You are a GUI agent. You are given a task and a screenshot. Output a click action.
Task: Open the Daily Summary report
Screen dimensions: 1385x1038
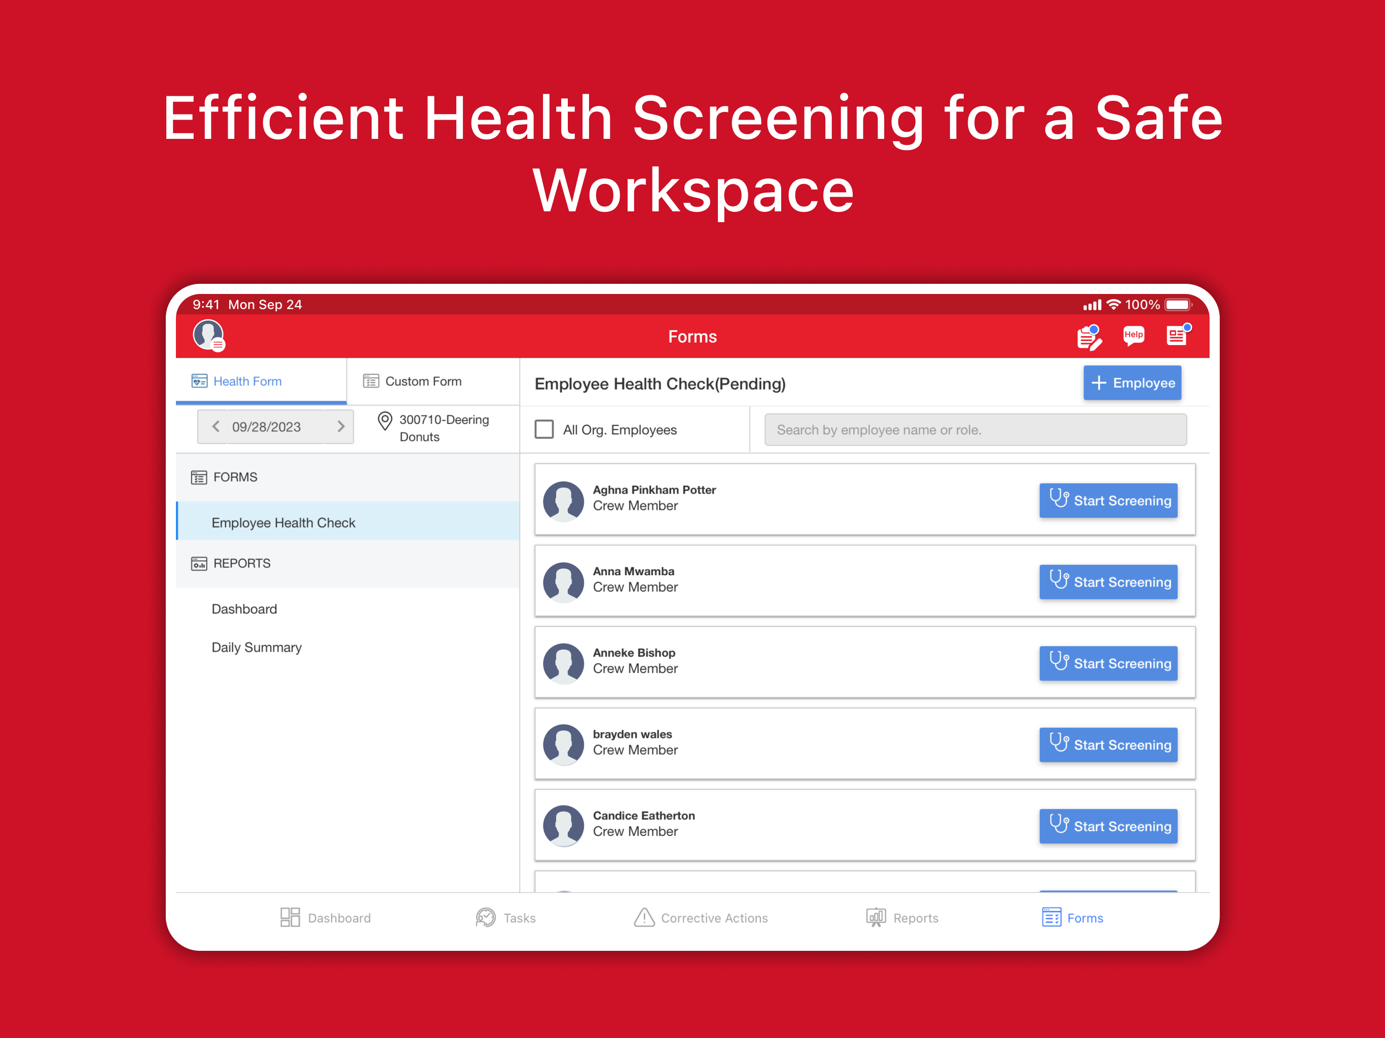click(x=257, y=647)
